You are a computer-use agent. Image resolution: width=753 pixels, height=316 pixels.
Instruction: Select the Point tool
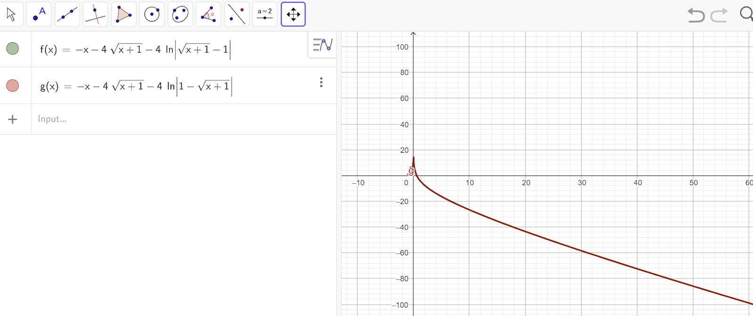(39, 14)
